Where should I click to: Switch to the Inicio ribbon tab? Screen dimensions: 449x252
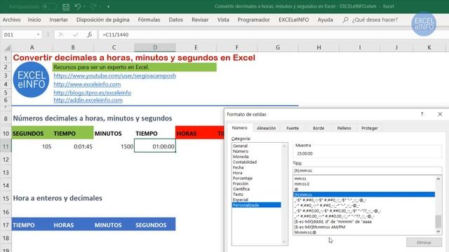pyautogui.click(x=34, y=20)
